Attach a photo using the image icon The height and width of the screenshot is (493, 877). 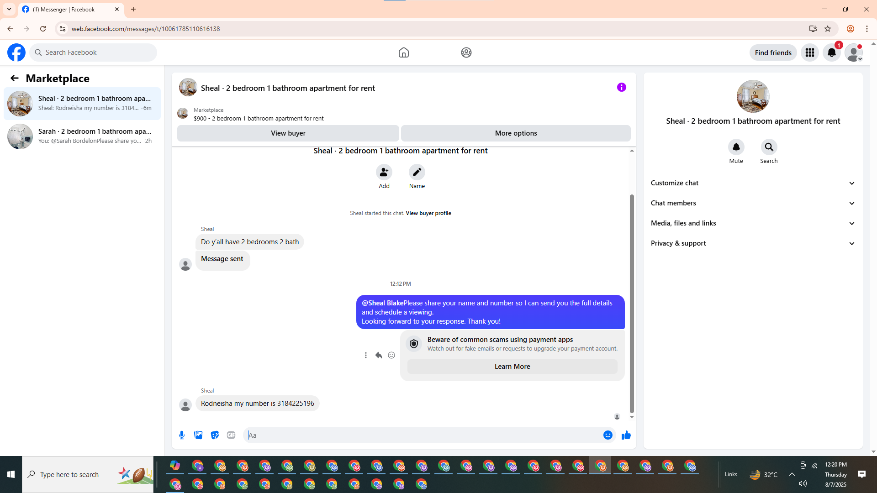[x=198, y=435]
